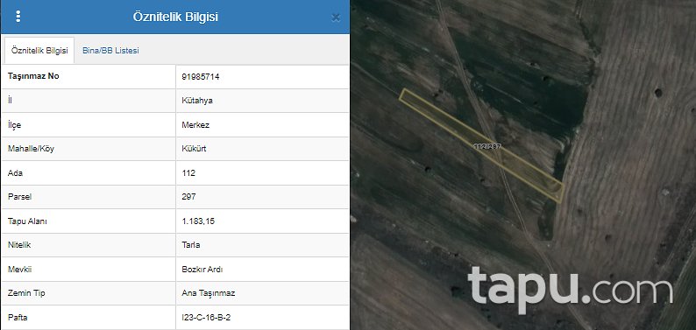This screenshot has height=330, width=696.
Task: Click the Kükürt village value
Action: tap(194, 149)
